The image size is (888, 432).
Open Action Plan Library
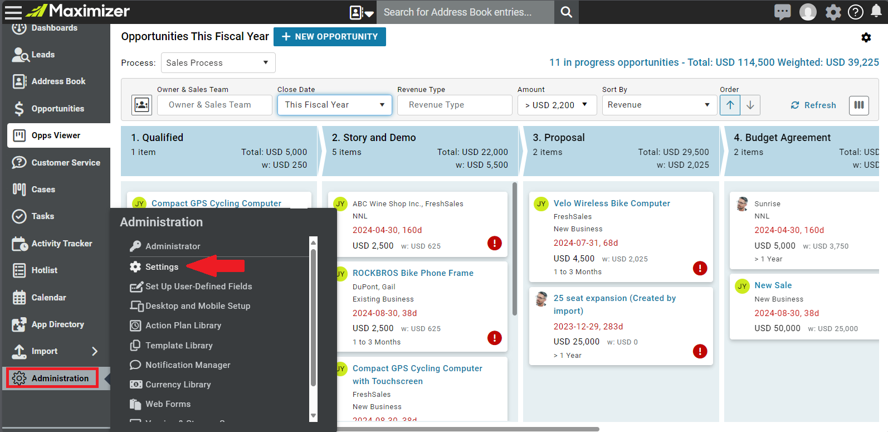coord(183,326)
